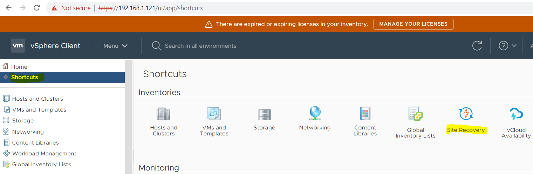
Task: Click the sidebar collapse handle
Action: (x=133, y=155)
